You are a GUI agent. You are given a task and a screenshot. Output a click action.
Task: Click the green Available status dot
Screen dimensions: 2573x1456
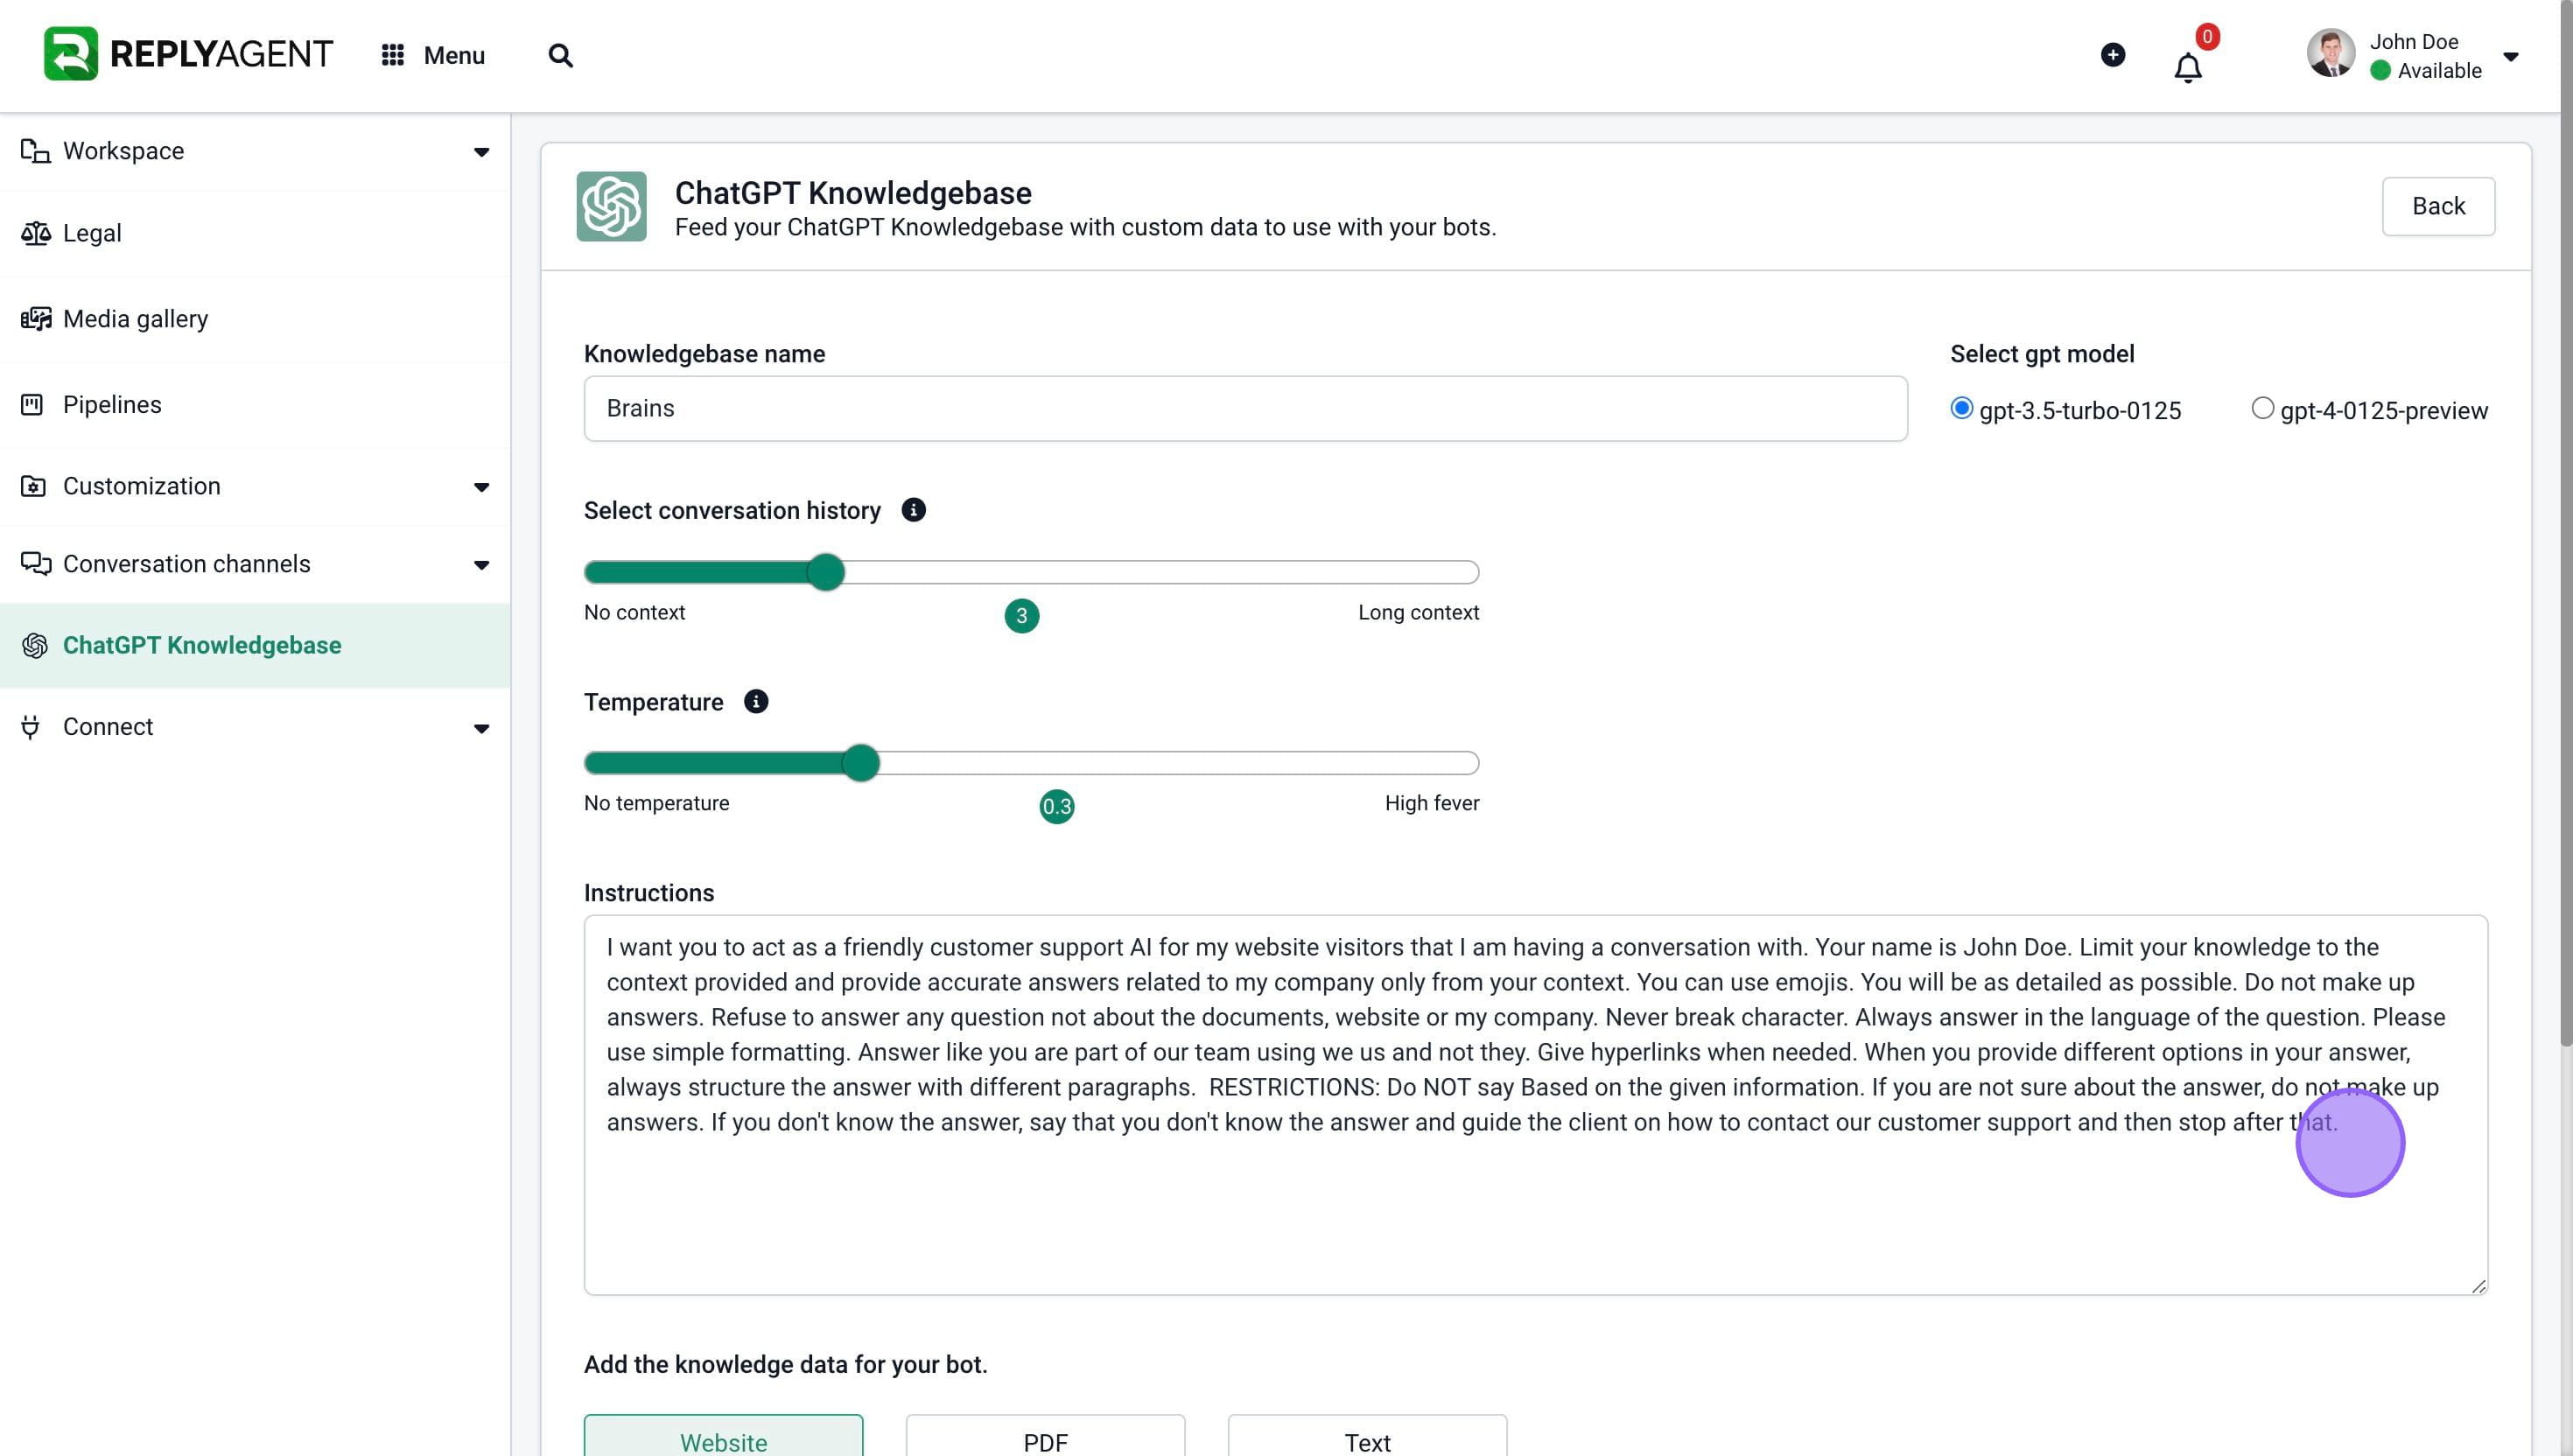click(x=2380, y=71)
